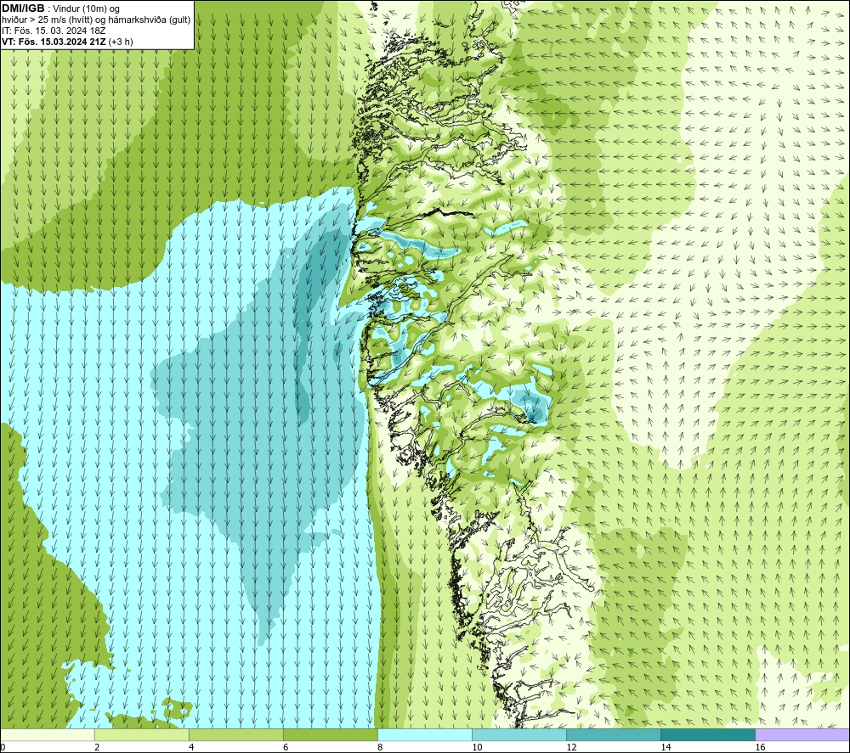Screen dimensions: 850x753
Task: Click the 8–10 m/s light cyan legend swatch
Action: click(424, 735)
